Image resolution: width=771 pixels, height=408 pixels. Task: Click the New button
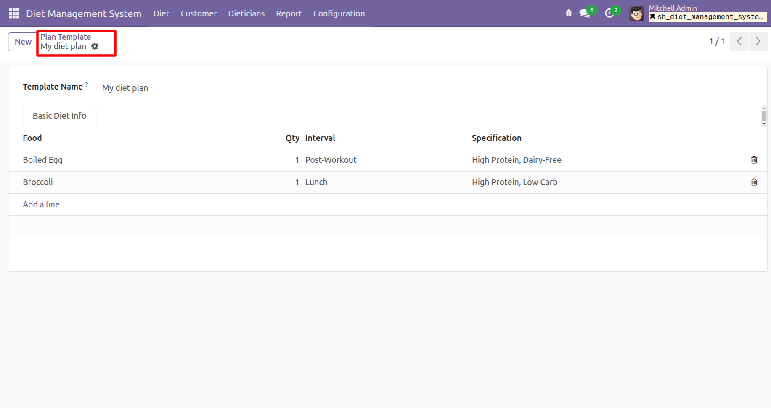(23, 42)
